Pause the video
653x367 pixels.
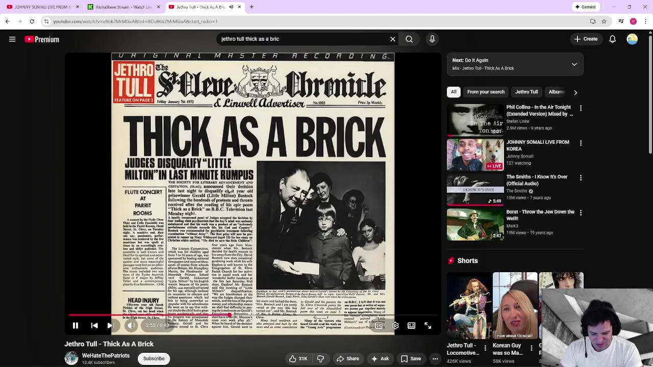[76, 325]
